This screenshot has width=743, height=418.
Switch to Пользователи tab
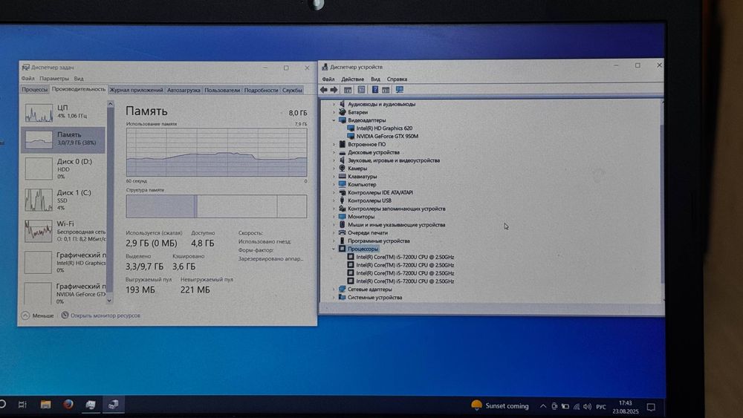click(x=222, y=90)
